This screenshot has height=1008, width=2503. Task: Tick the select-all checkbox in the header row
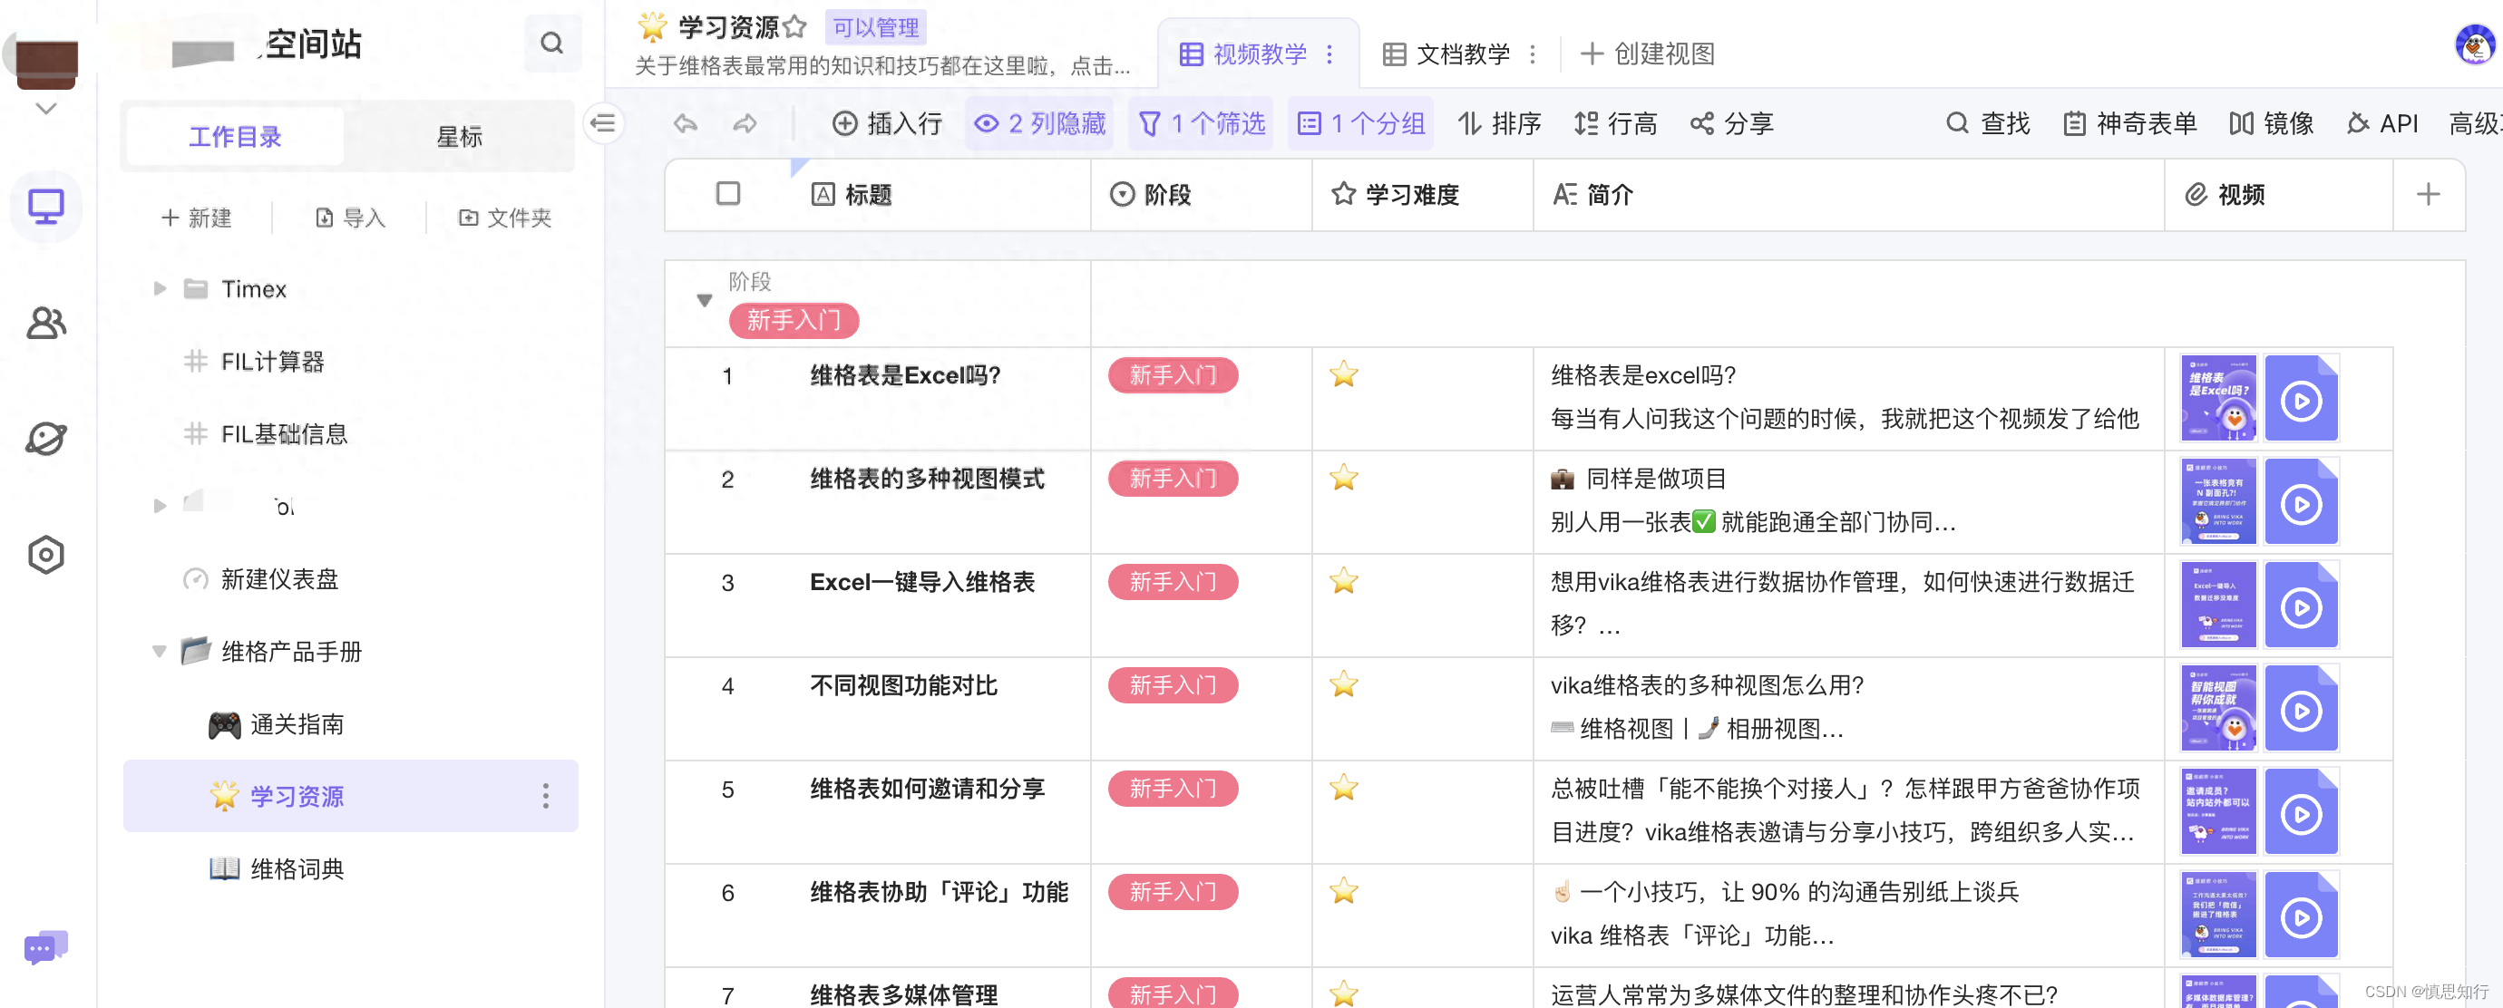(x=727, y=193)
